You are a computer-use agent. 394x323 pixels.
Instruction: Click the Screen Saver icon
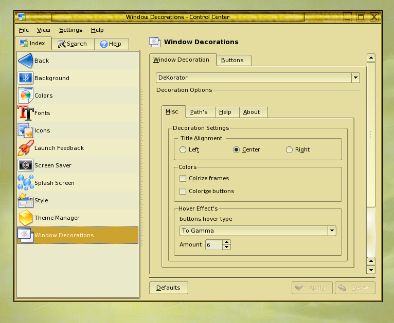point(26,165)
